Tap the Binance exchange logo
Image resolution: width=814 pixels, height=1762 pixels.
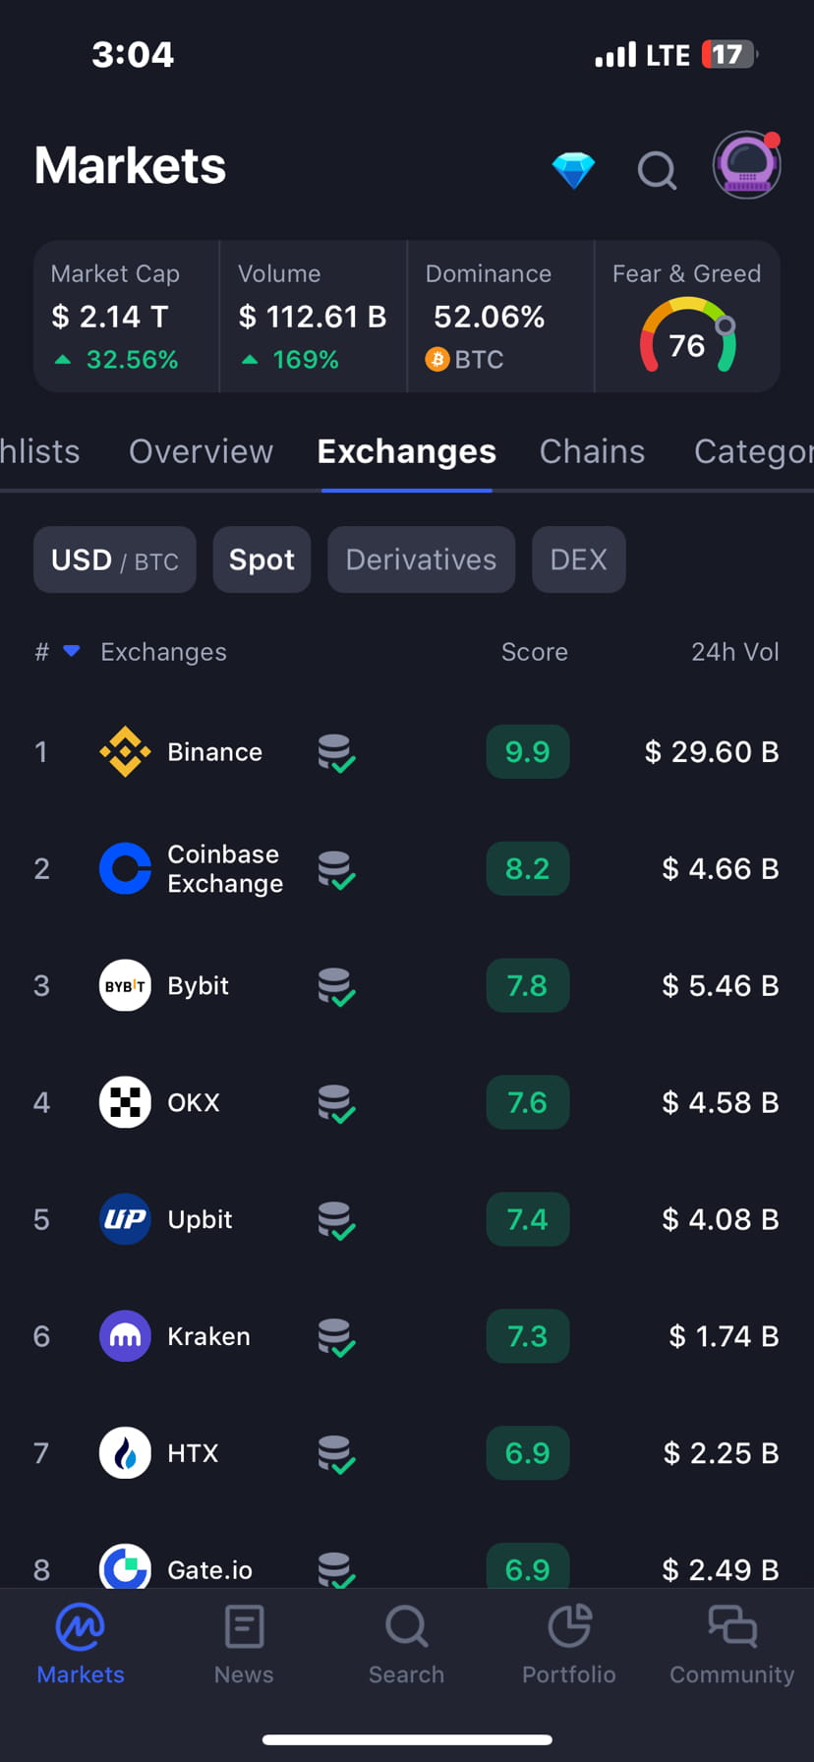(125, 751)
